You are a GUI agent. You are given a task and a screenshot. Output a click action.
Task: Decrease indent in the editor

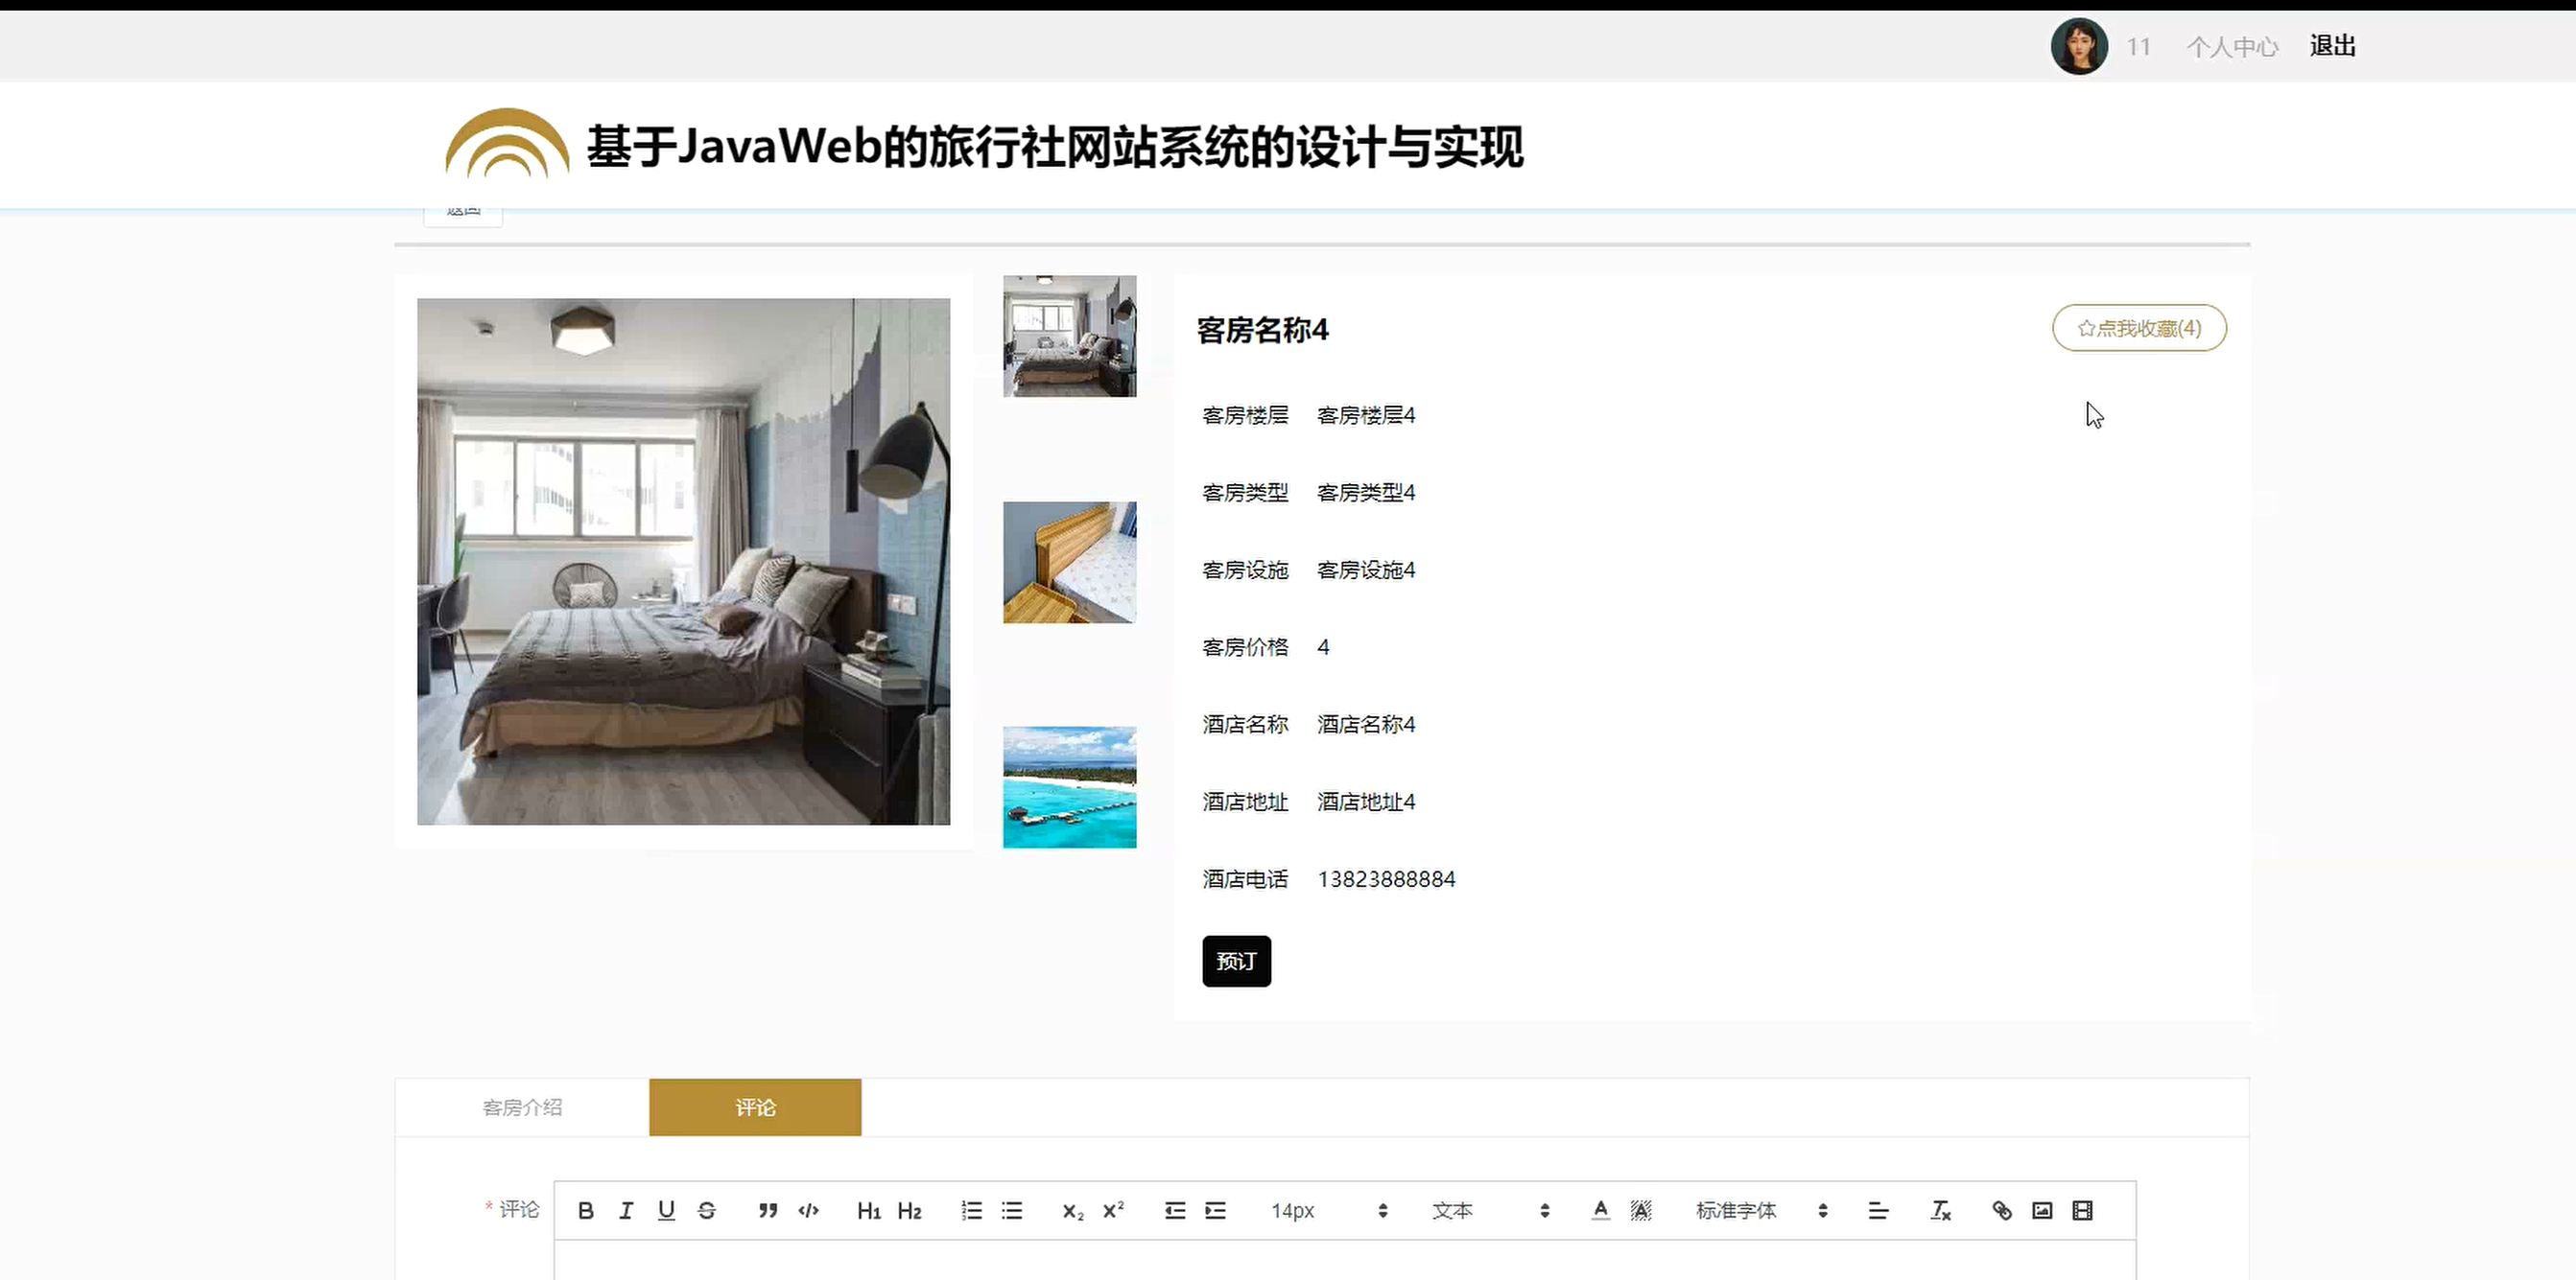pyautogui.click(x=1175, y=1210)
